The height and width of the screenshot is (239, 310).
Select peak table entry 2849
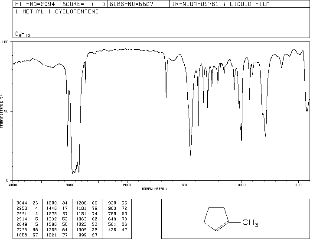(27, 224)
